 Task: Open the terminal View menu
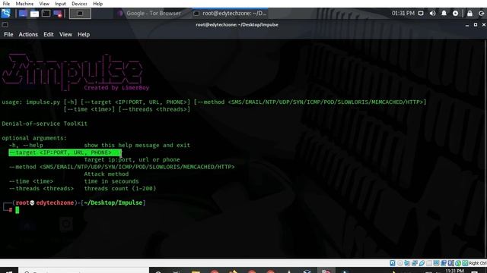click(65, 34)
